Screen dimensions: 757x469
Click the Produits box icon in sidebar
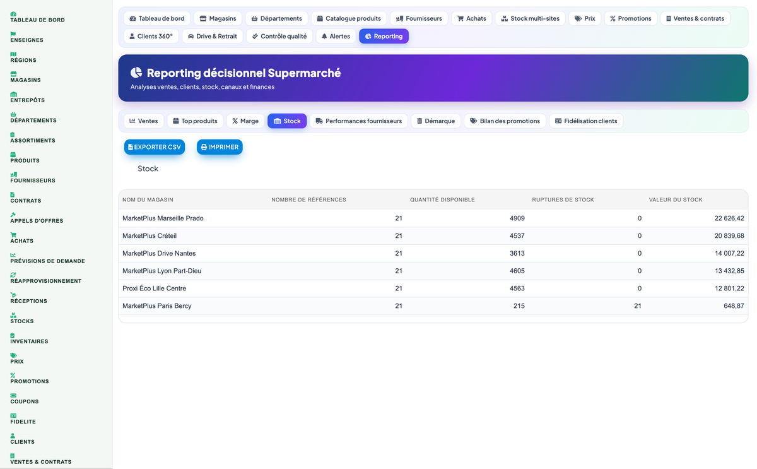point(13,154)
